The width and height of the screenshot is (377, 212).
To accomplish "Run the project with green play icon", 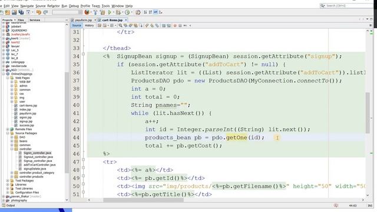I will [x=110, y=12].
